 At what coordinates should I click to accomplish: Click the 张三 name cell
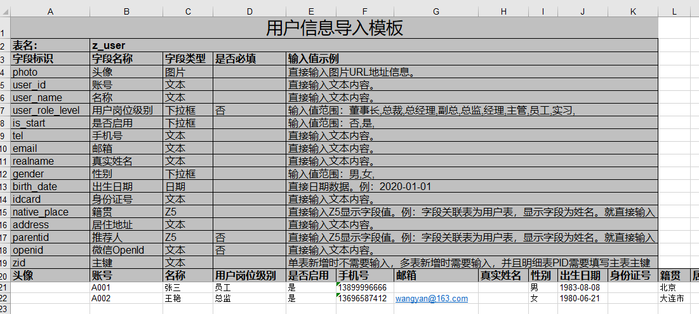[188, 288]
